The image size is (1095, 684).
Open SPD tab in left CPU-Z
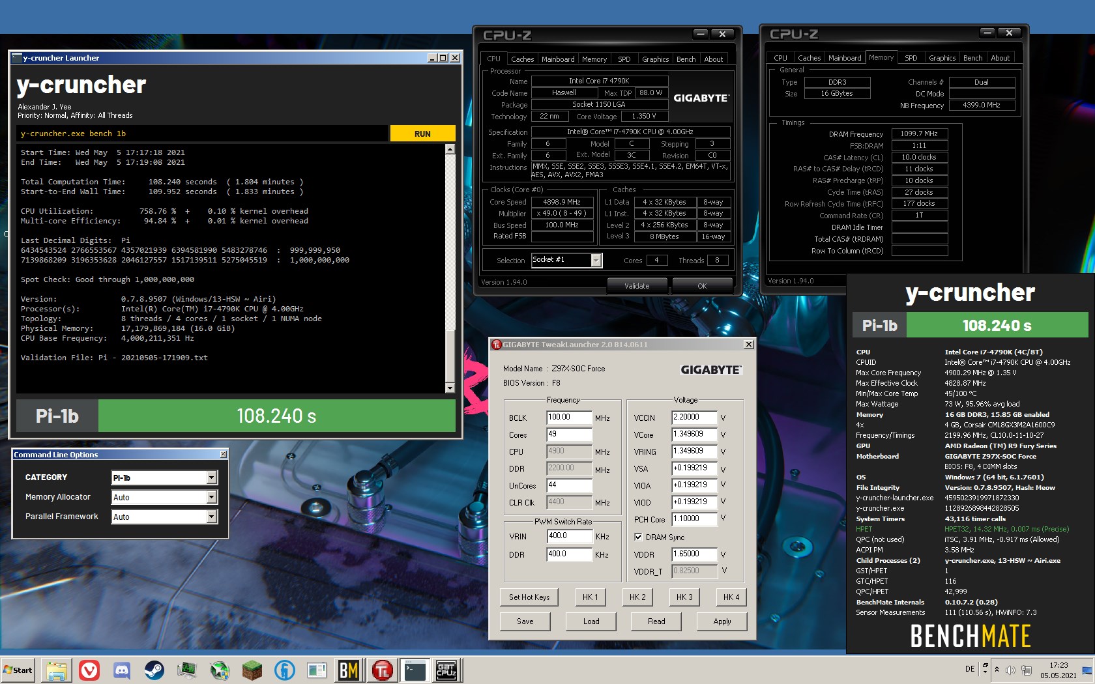click(624, 59)
